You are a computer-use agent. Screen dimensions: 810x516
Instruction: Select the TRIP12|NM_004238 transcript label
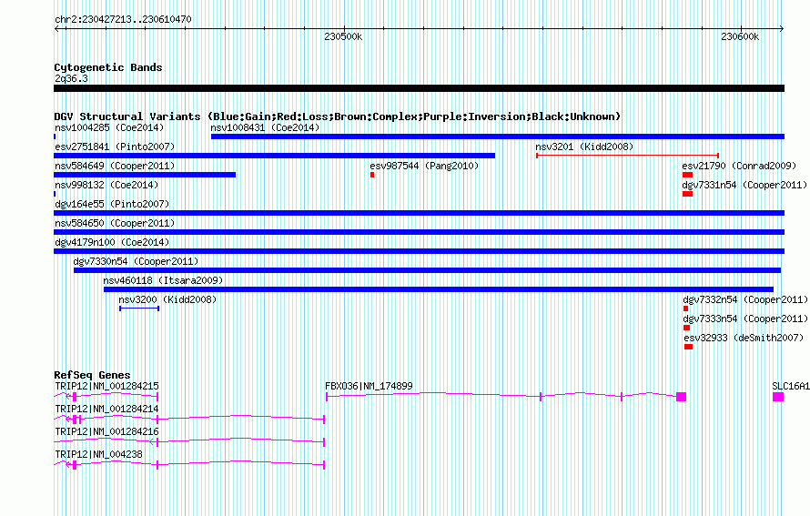click(98, 454)
